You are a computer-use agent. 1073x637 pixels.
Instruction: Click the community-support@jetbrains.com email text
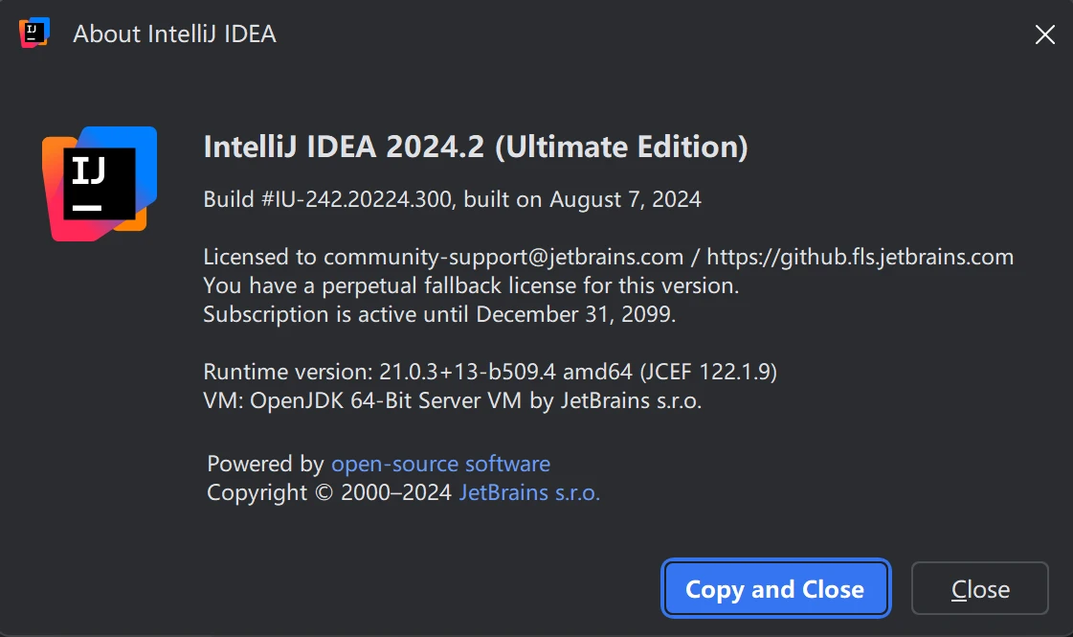click(x=503, y=258)
